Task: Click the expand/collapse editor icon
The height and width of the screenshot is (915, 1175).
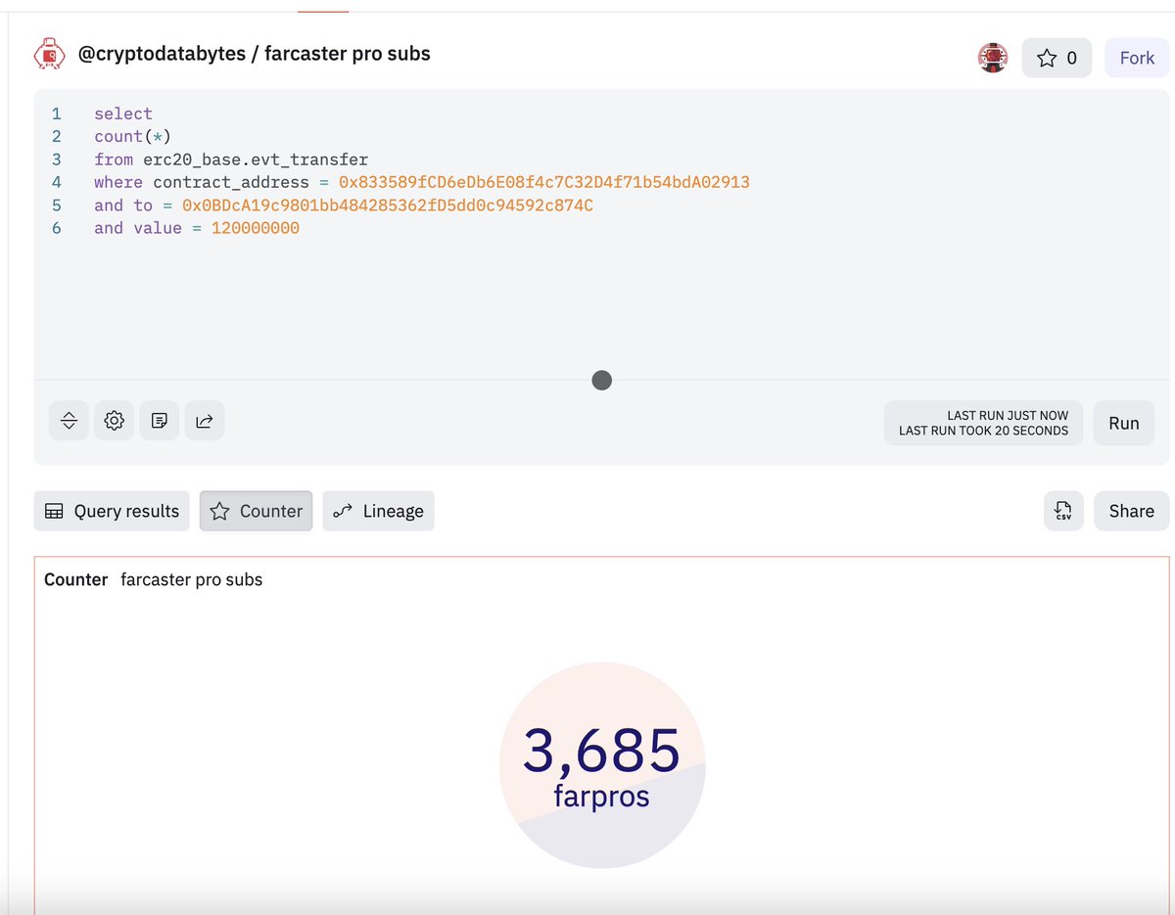Action: point(69,421)
